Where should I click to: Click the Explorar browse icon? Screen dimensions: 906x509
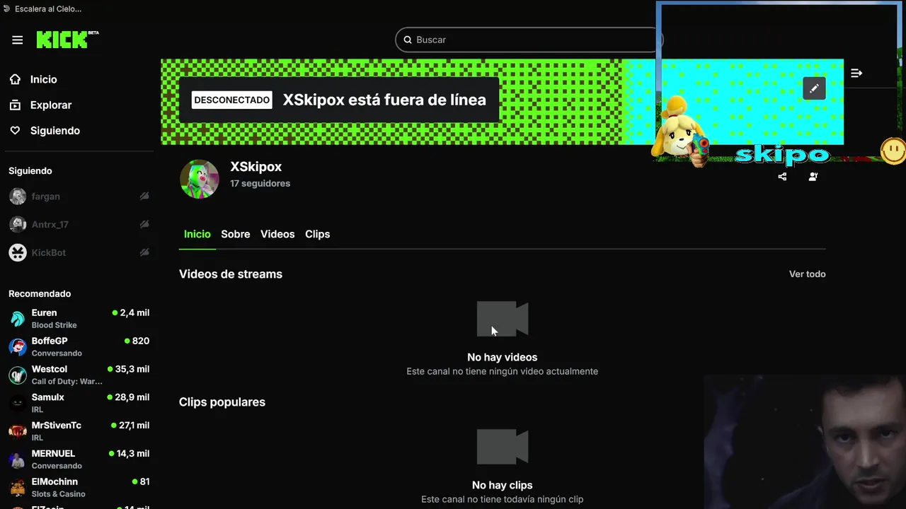point(15,105)
